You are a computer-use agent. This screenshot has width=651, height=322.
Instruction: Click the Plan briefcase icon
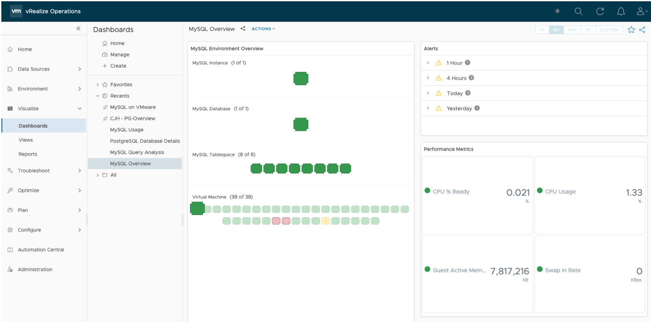(10, 210)
